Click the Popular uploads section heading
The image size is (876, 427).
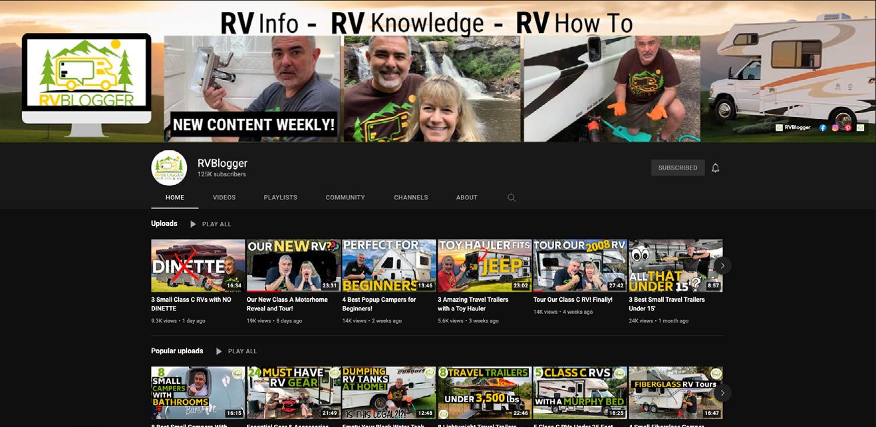click(177, 351)
